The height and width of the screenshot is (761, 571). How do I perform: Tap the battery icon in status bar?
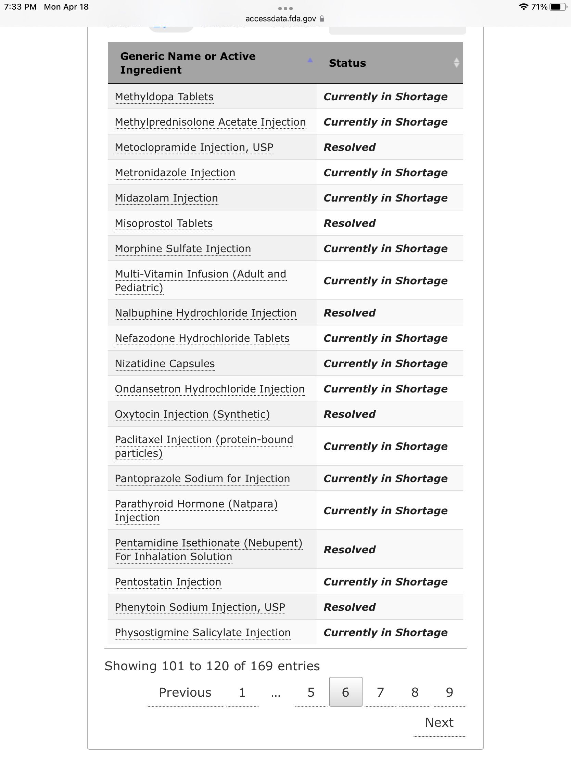point(558,7)
